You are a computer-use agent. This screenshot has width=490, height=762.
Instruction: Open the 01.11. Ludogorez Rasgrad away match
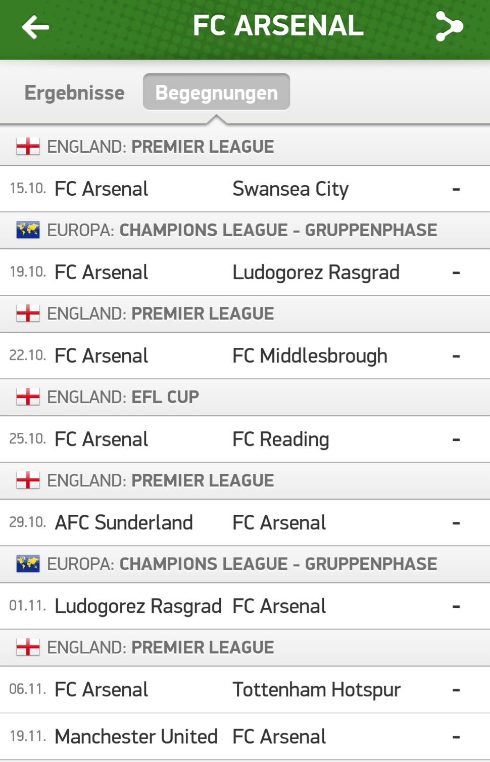coord(245,606)
